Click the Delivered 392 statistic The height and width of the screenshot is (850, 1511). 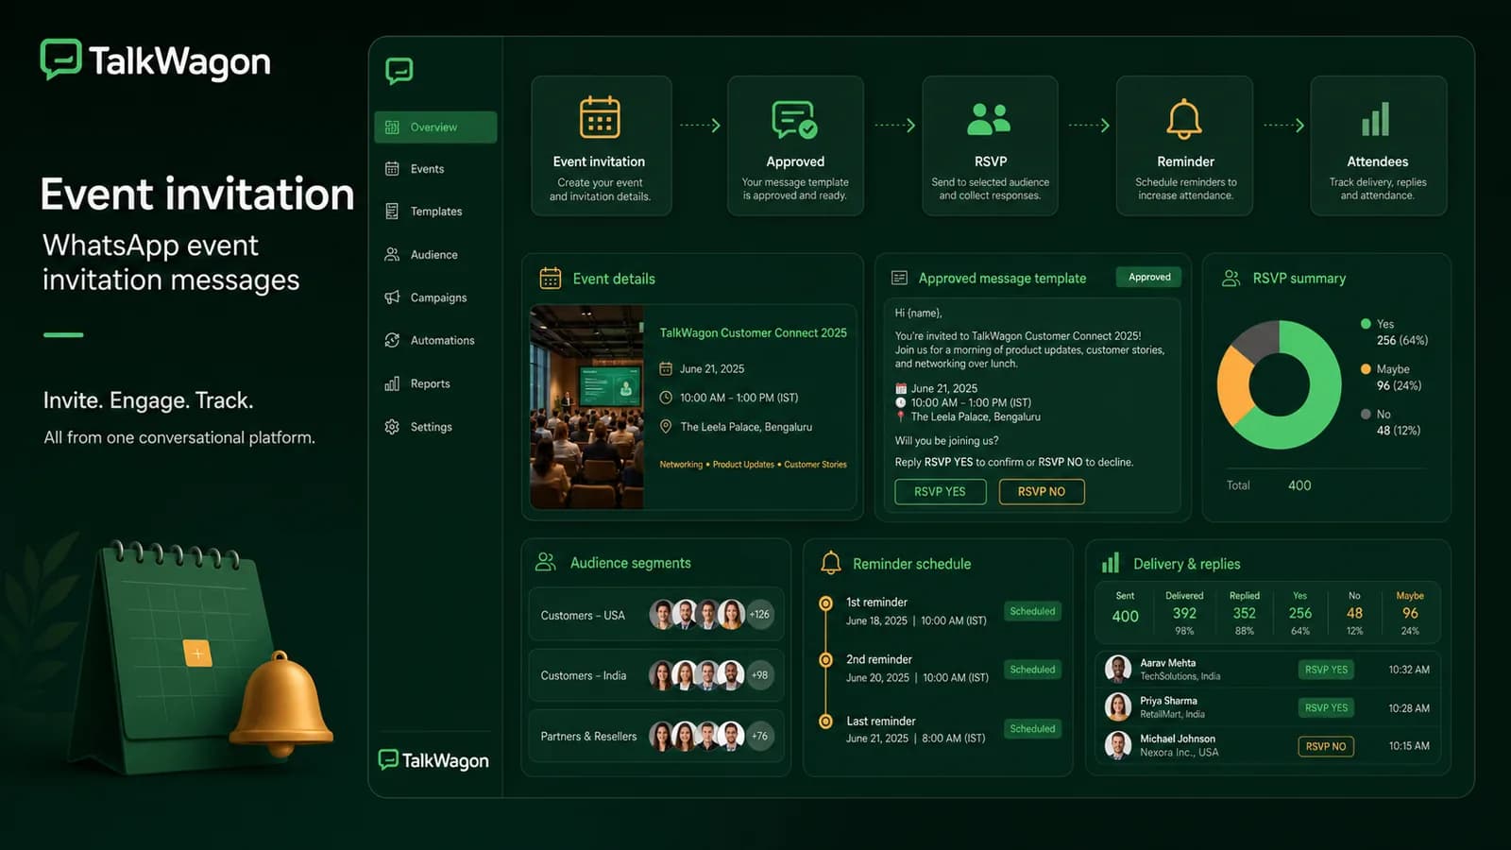1184,613
